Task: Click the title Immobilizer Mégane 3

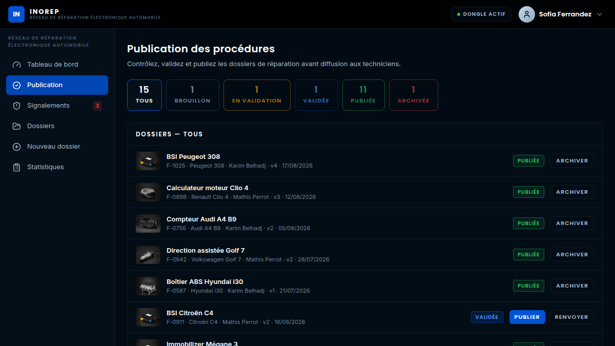Action: [x=202, y=343]
